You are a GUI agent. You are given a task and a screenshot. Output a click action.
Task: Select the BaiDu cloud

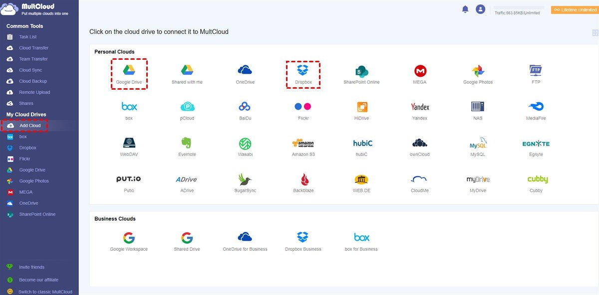(x=245, y=111)
